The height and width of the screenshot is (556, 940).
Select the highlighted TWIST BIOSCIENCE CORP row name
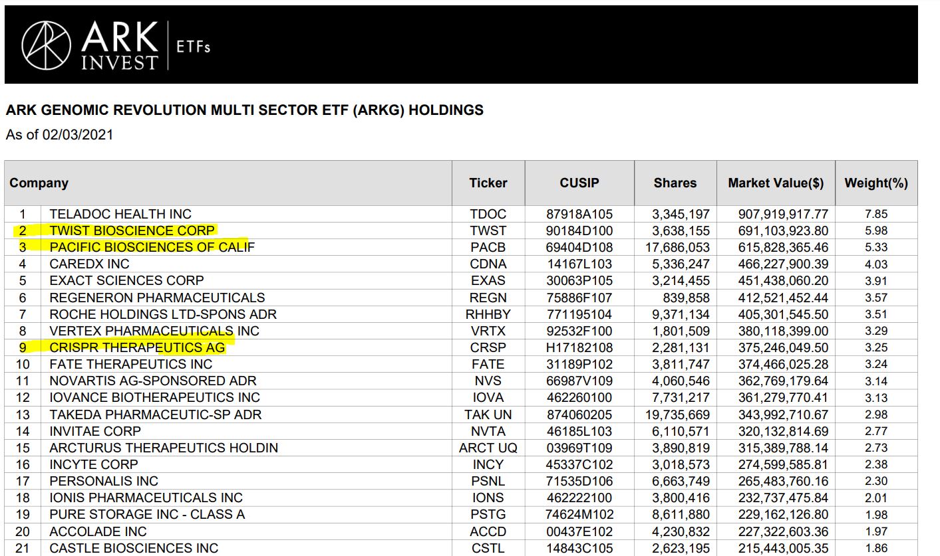point(132,231)
